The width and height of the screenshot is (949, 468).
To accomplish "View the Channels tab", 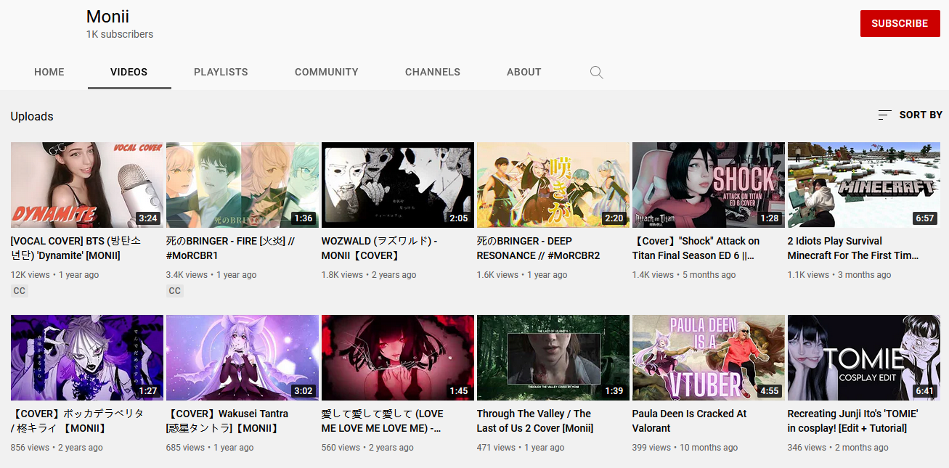I will coord(433,72).
